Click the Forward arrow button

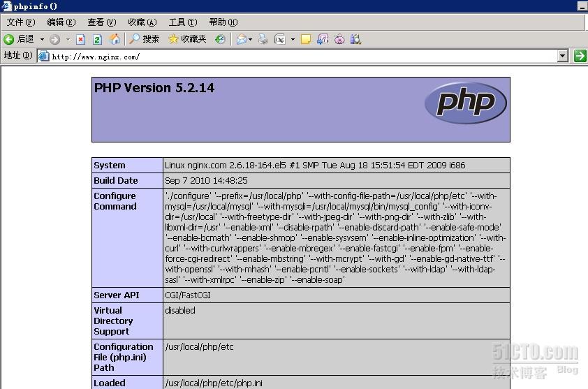tap(54, 39)
